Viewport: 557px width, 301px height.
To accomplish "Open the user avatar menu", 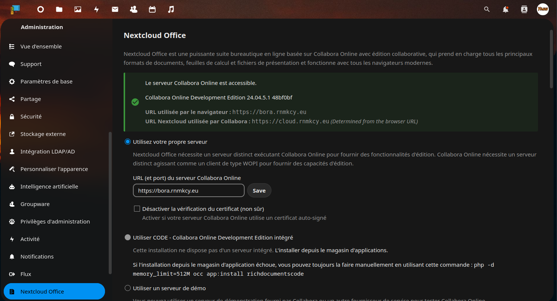I will [x=542, y=9].
